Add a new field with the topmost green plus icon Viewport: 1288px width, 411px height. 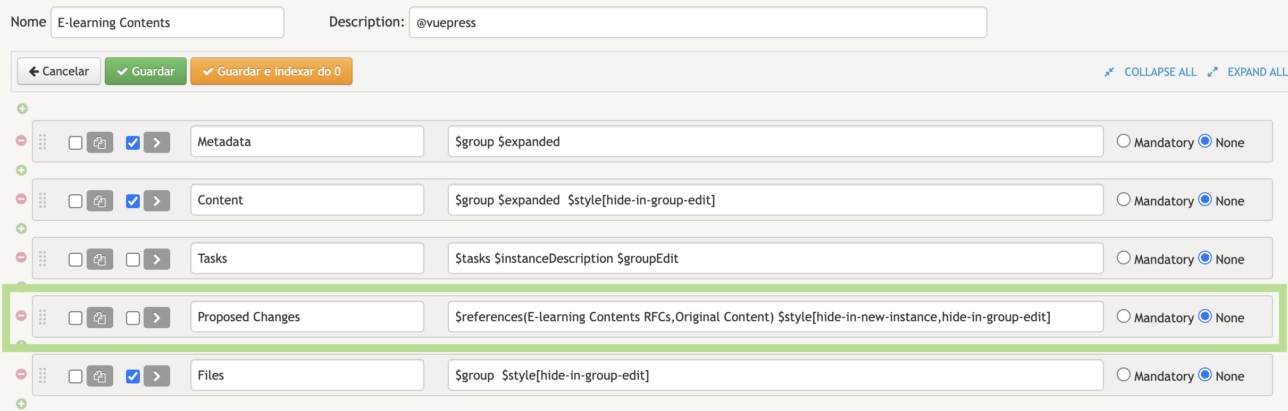(x=22, y=108)
